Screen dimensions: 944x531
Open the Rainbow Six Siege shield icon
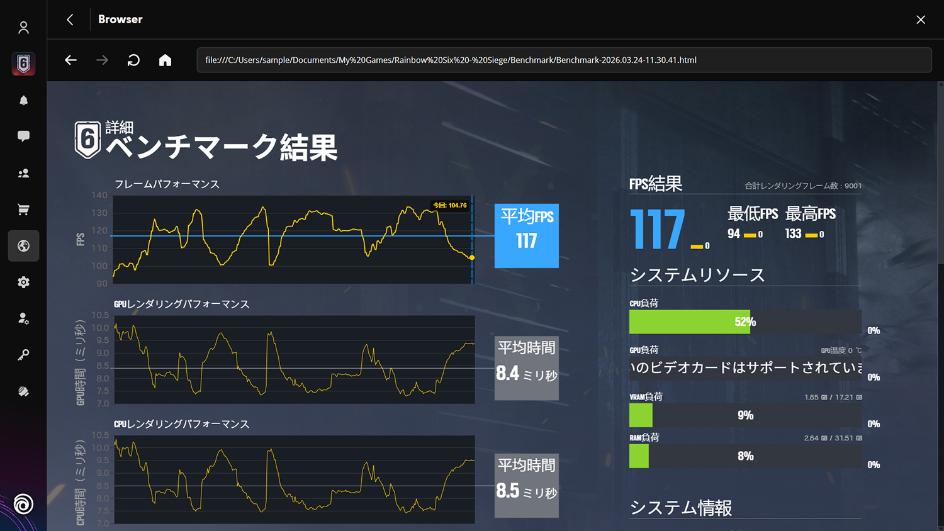(x=23, y=64)
